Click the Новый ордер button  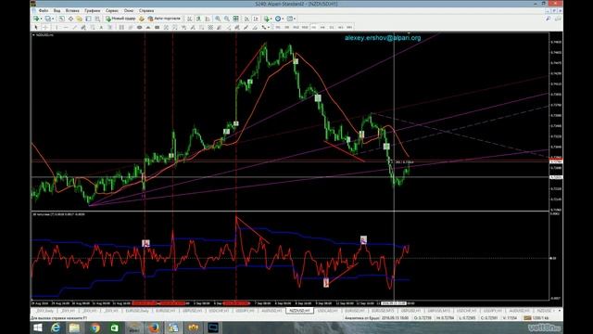click(x=120, y=19)
